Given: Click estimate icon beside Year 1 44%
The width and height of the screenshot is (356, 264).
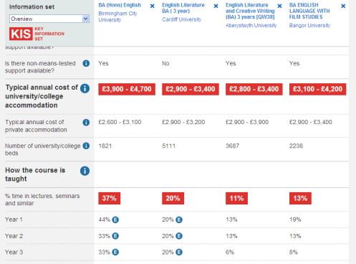Looking at the screenshot, I should point(115,220).
